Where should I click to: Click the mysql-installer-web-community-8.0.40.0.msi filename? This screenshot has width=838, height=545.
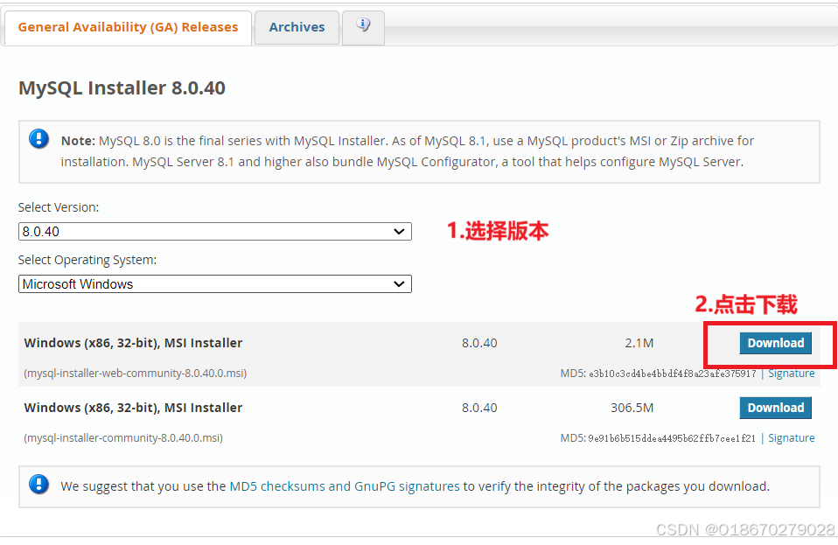136,373
